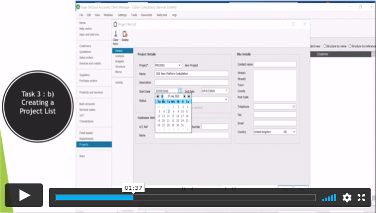Open Customers in the sidebar

click(85, 46)
